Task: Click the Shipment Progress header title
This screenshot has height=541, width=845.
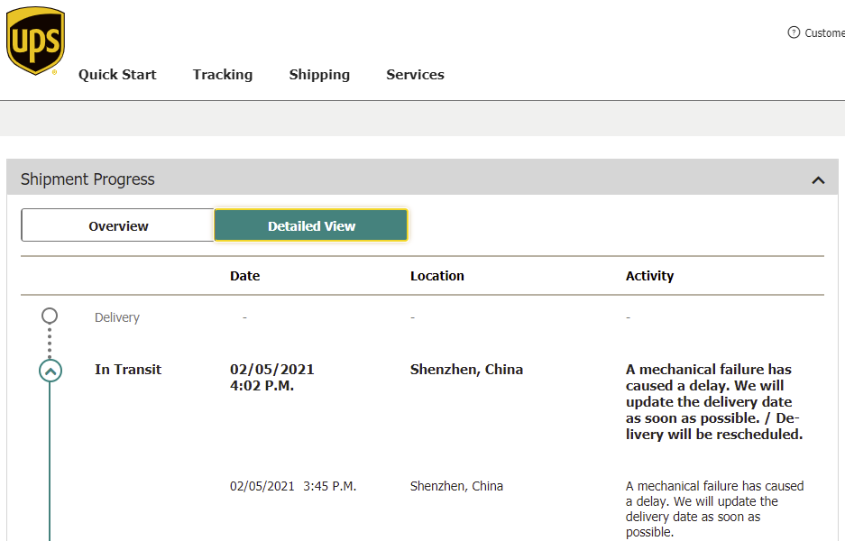Action: click(87, 179)
